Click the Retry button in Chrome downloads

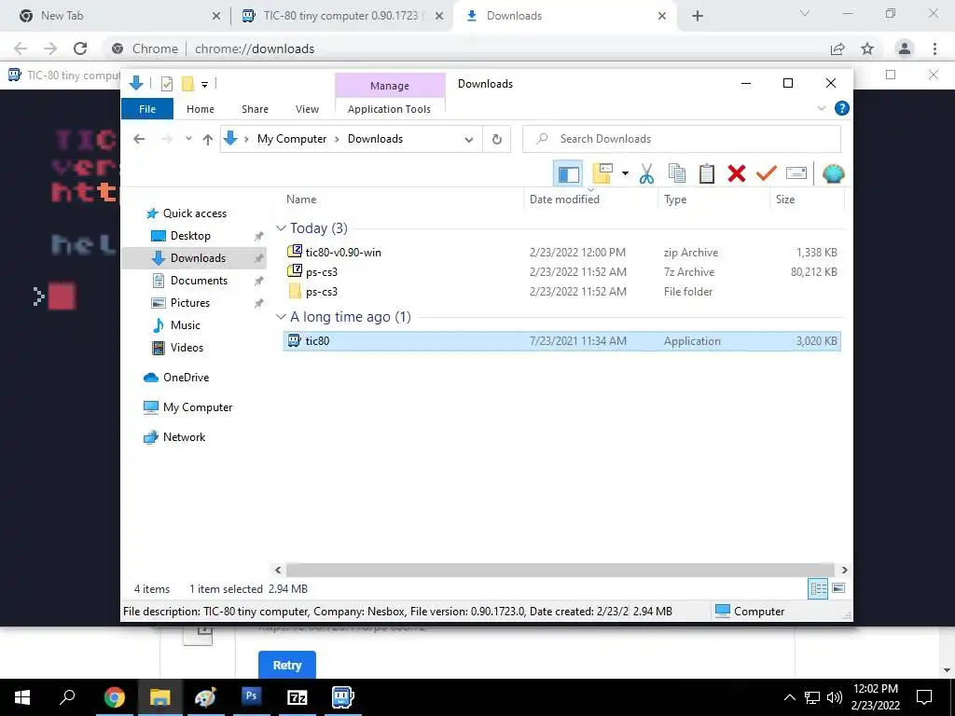click(x=287, y=665)
